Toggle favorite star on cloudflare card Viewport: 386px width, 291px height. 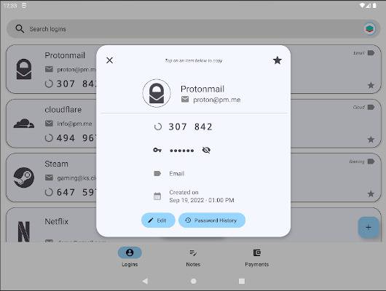(x=371, y=140)
